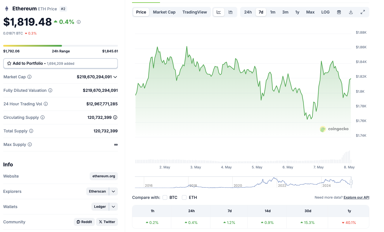Click the $12,967,771,285 trading volume value
This screenshot has height=232, width=384.
[102, 104]
